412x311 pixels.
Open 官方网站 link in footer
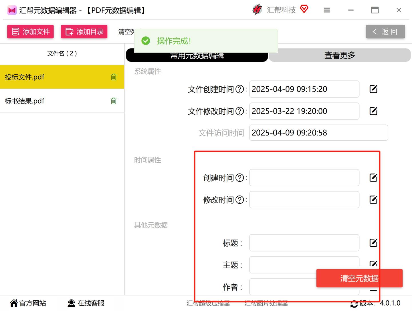click(x=28, y=303)
